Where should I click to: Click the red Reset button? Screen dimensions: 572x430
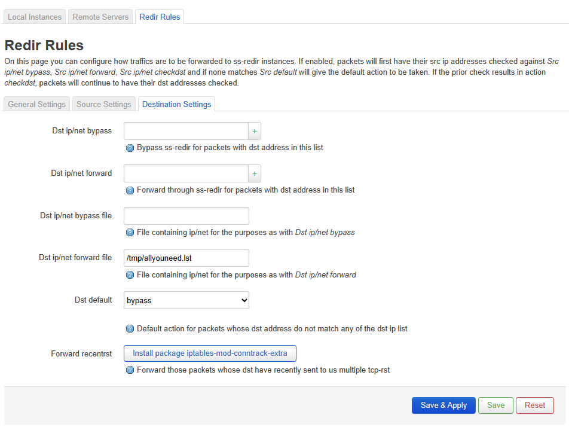pos(534,405)
